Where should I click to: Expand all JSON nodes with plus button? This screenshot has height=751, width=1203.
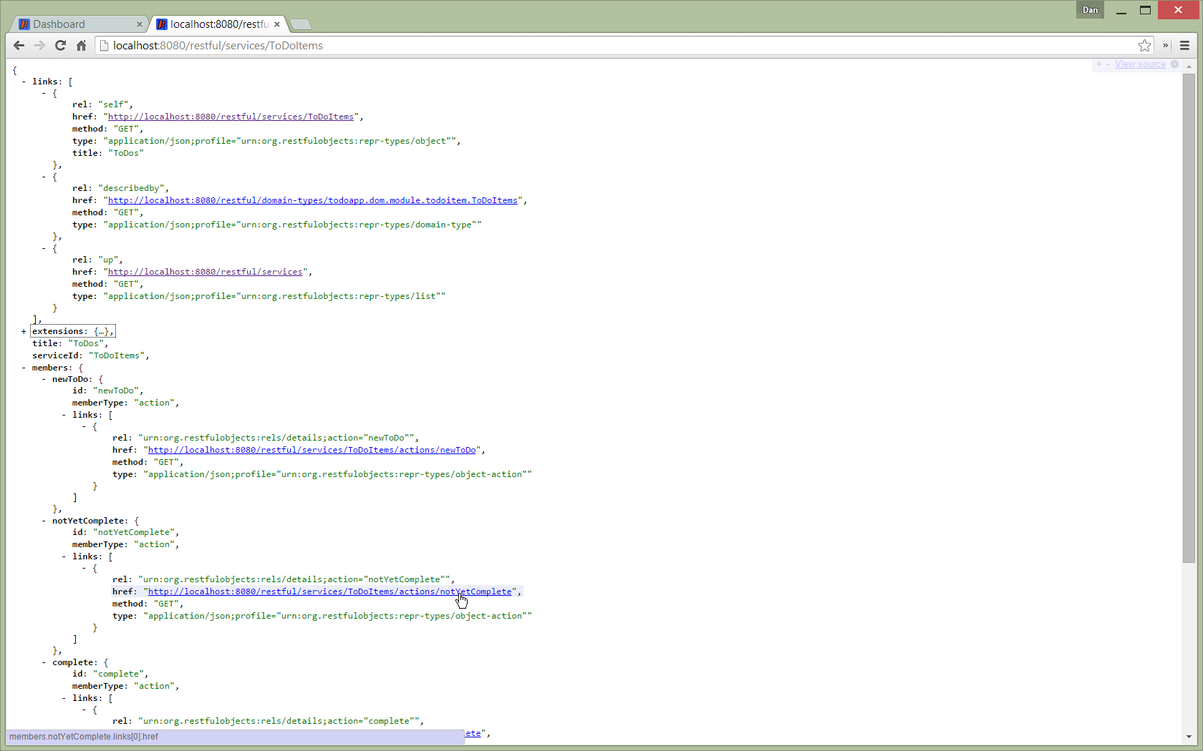(x=1098, y=64)
